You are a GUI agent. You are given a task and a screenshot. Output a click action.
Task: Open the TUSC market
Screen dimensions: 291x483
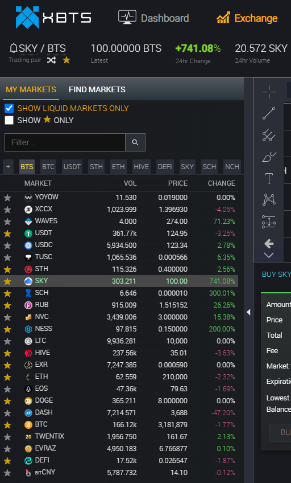pos(119,257)
